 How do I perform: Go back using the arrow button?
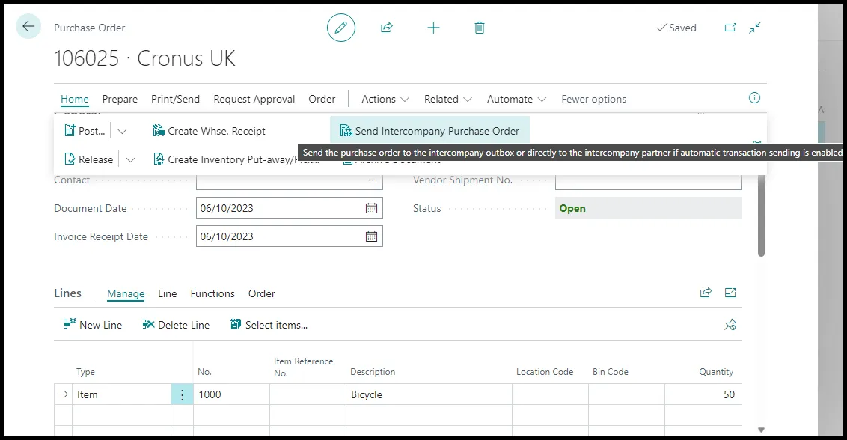click(28, 26)
